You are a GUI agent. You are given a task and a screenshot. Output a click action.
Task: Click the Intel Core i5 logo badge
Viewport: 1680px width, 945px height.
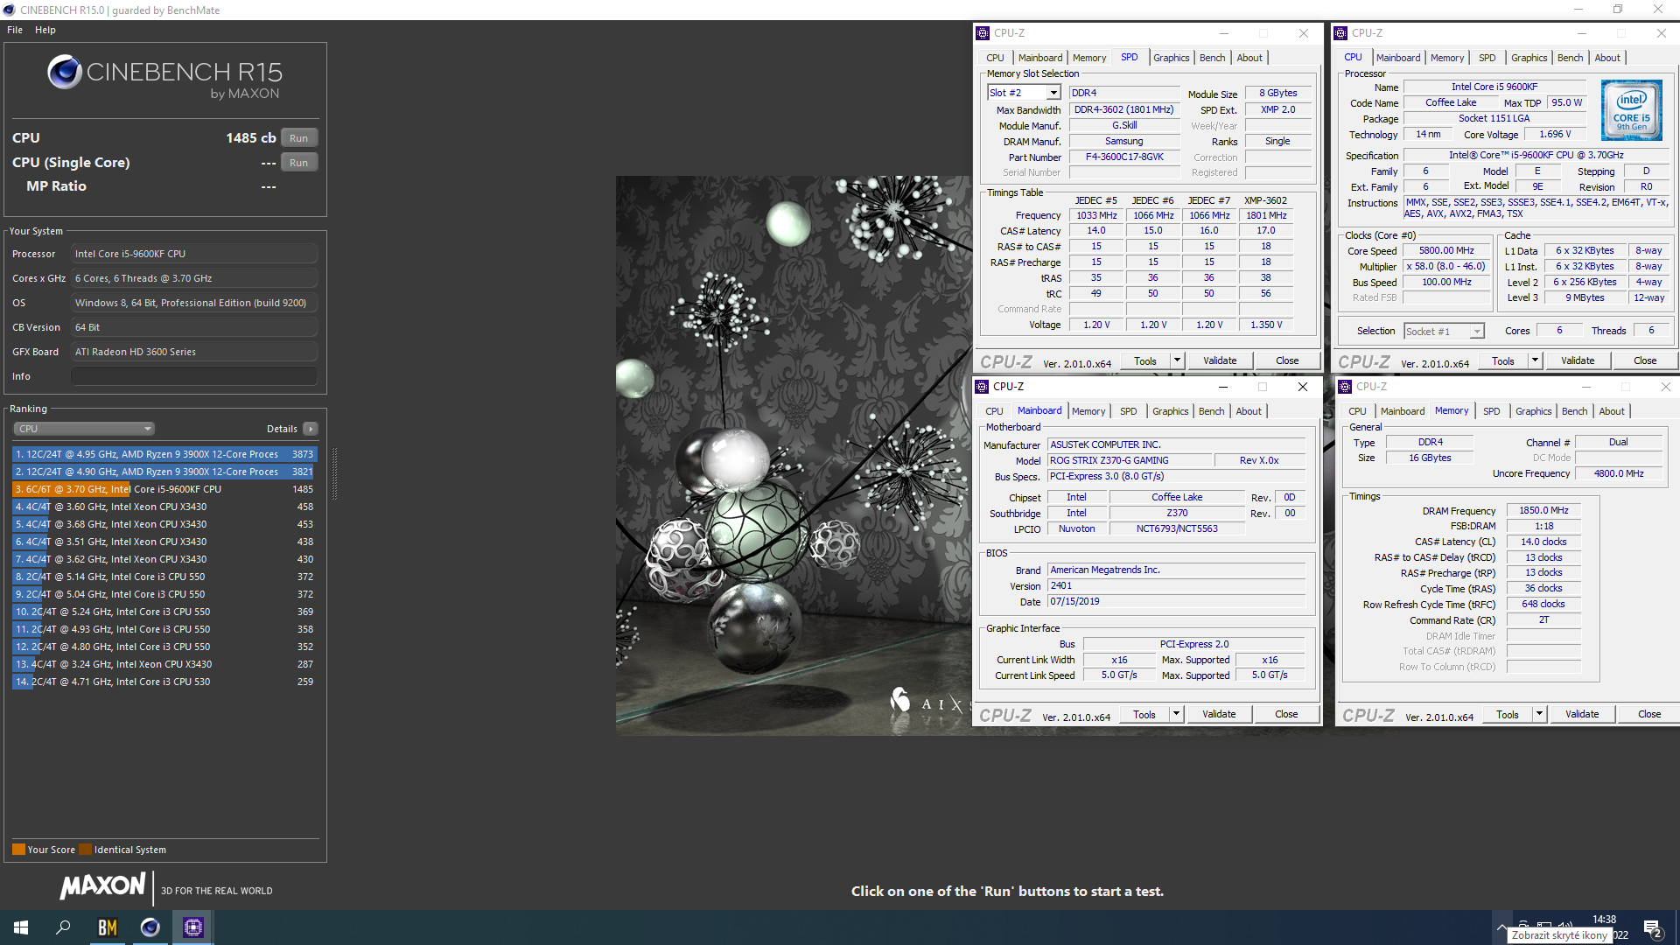click(1632, 110)
